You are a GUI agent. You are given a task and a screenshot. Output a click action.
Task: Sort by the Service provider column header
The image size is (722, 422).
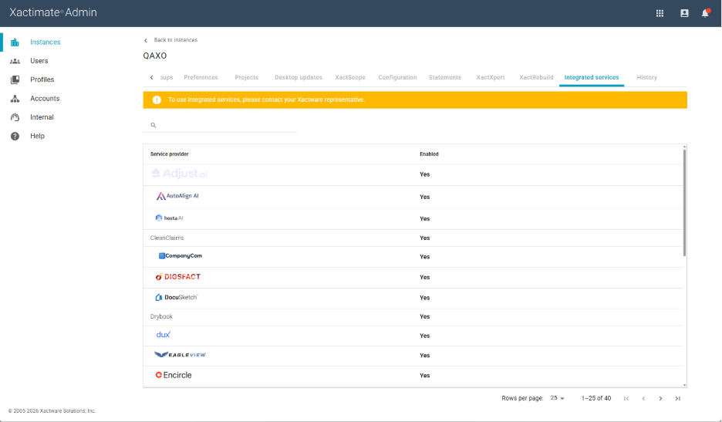click(x=170, y=154)
